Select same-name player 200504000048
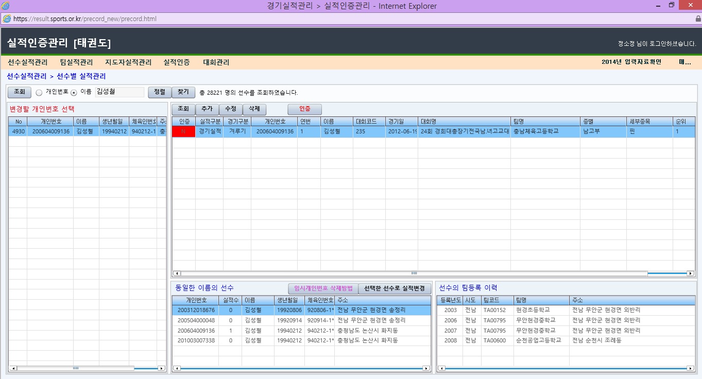This screenshot has height=379, width=702. [x=301, y=320]
